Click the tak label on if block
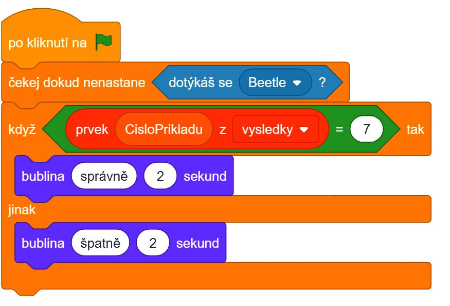 (415, 129)
